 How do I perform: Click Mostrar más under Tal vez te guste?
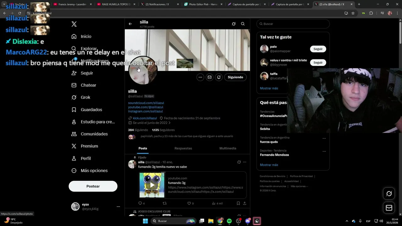point(269,88)
